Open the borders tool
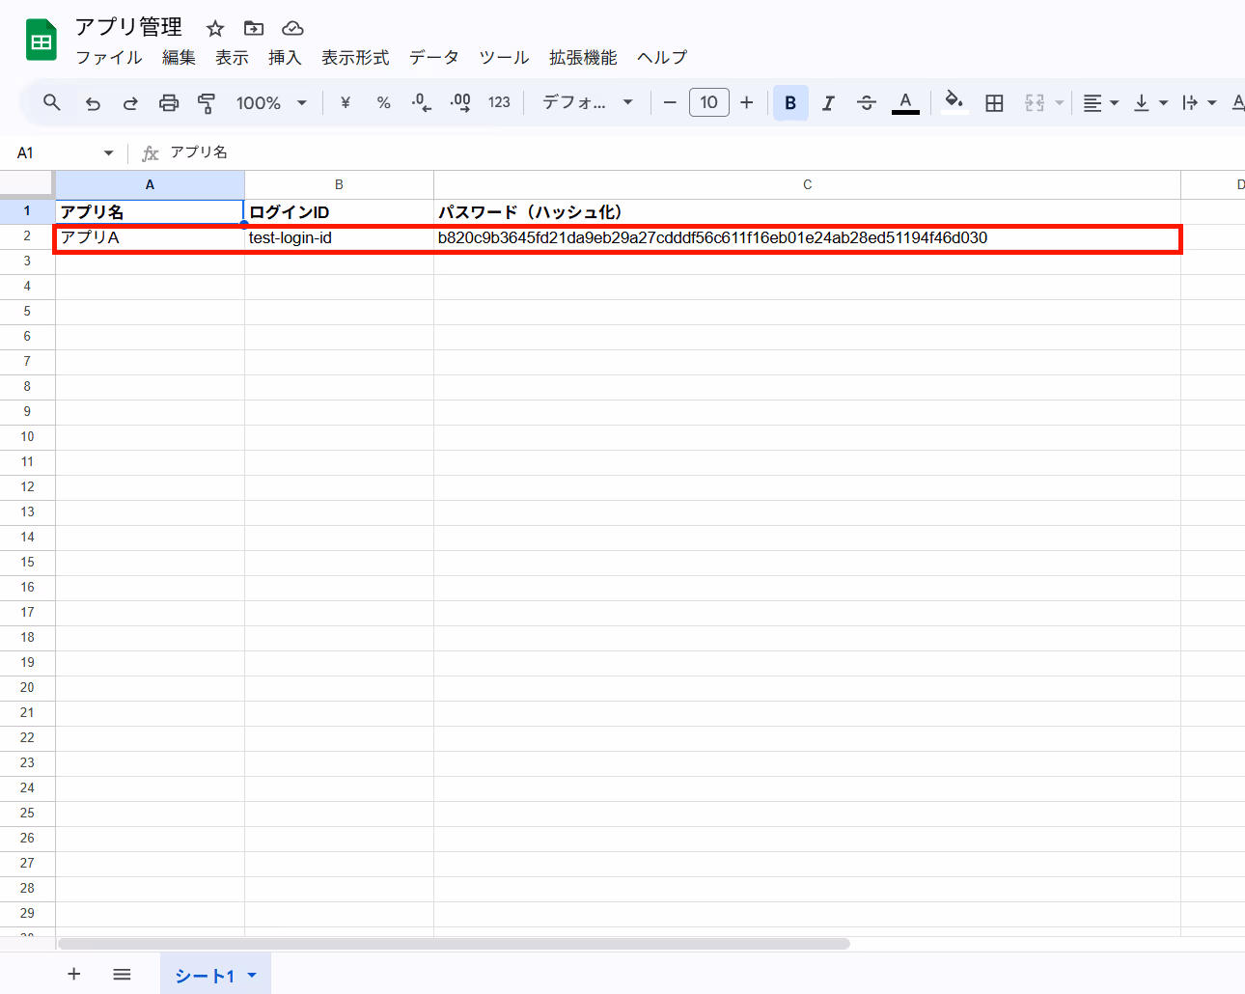The height and width of the screenshot is (994, 1245). pos(994,102)
